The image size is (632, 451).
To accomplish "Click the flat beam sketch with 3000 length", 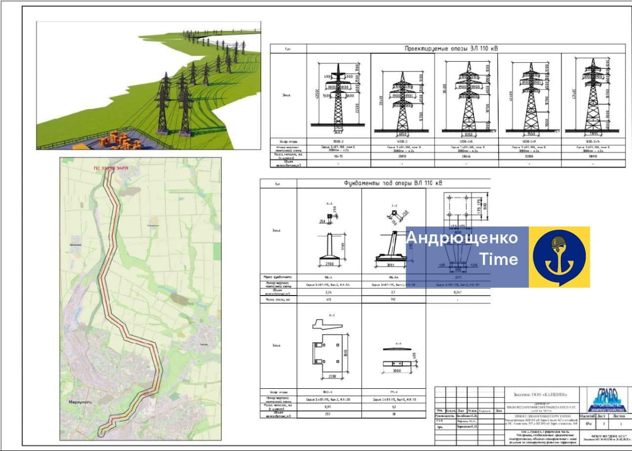I will click(x=393, y=358).
